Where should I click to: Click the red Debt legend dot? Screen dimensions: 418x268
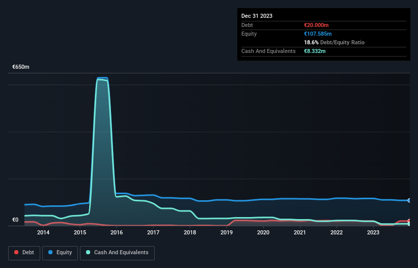[x=16, y=252]
